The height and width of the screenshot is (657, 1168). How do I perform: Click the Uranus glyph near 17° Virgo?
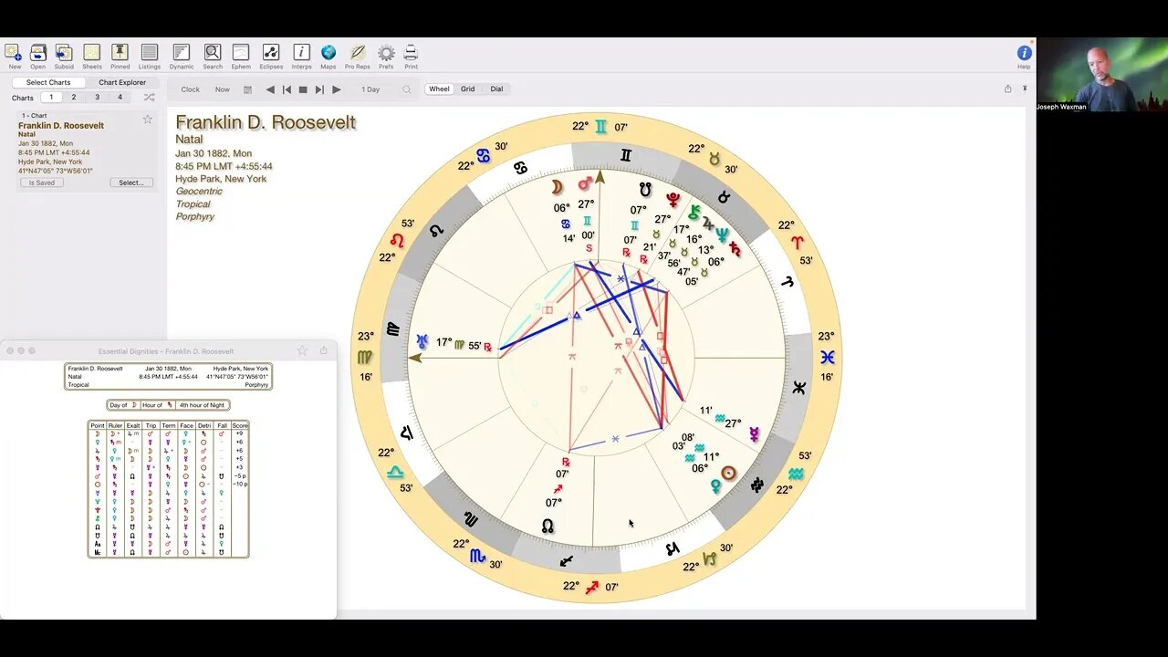[422, 342]
